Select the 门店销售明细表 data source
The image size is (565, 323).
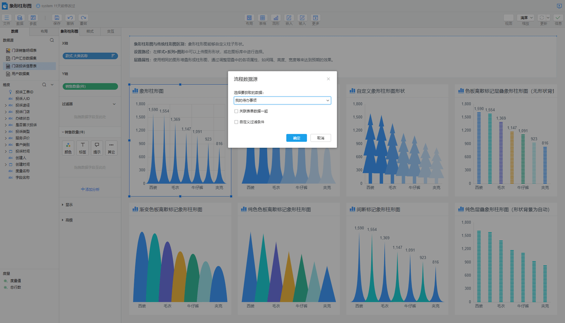tap(24, 50)
